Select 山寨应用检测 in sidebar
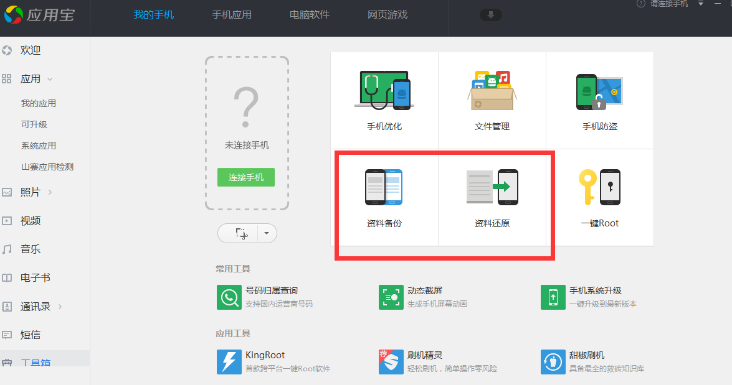The height and width of the screenshot is (385, 732). [47, 167]
